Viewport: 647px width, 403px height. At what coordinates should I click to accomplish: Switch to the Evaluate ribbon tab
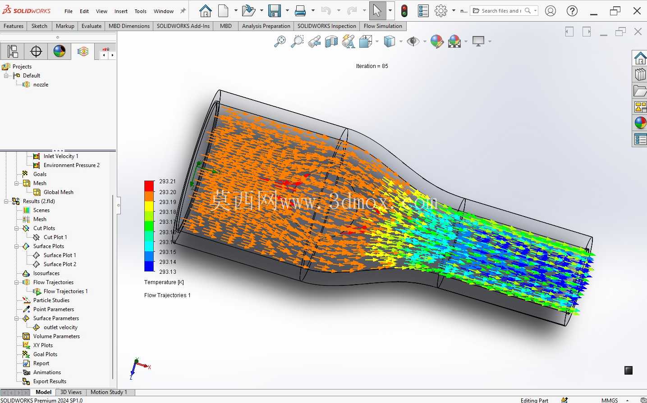click(92, 26)
